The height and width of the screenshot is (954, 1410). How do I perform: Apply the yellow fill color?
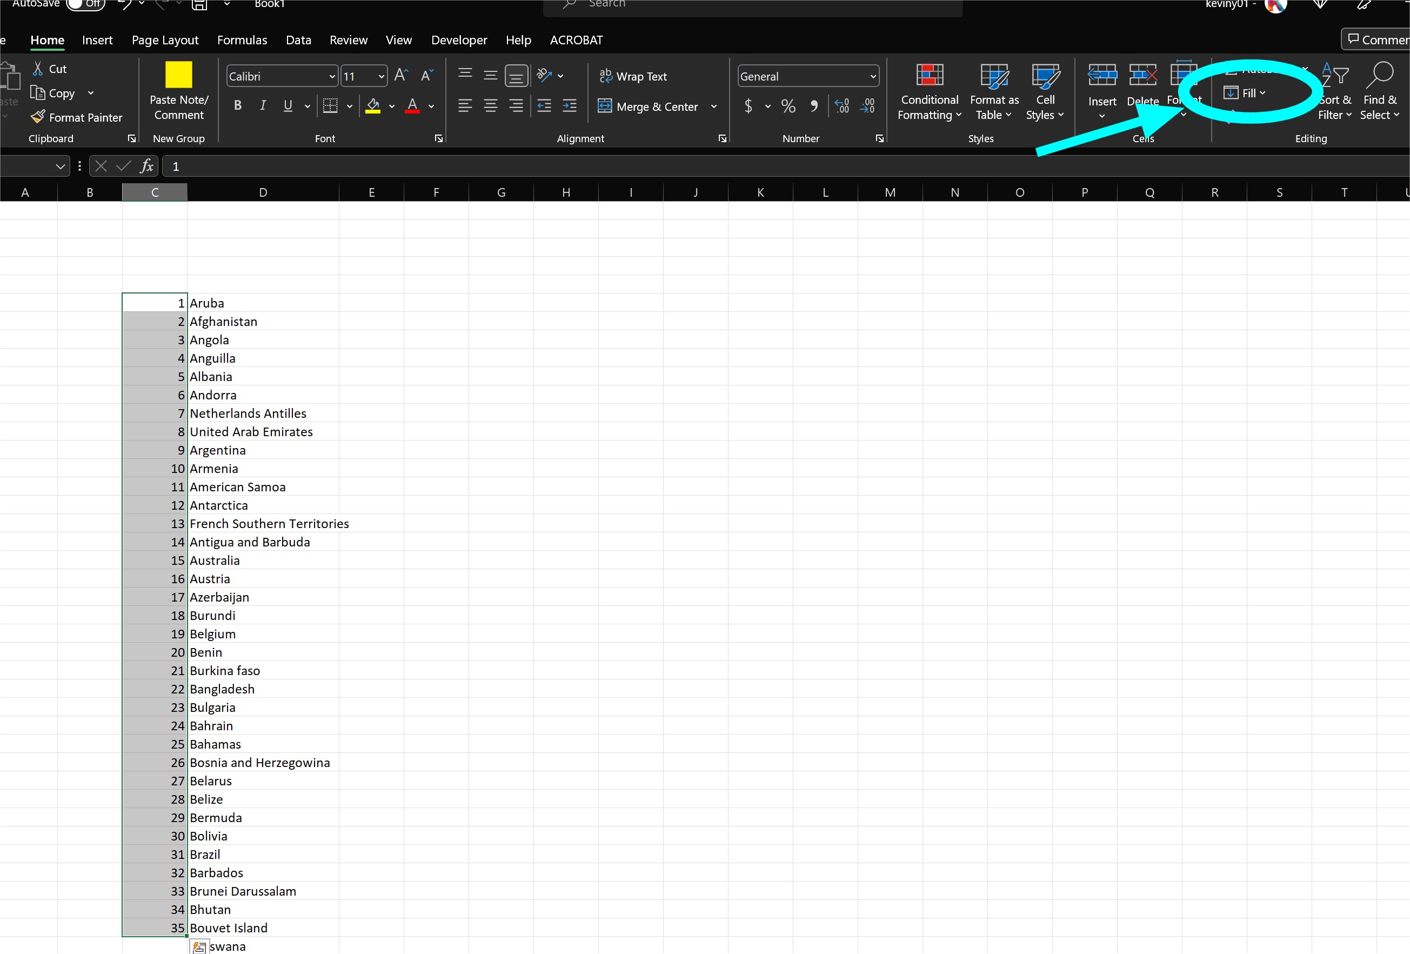click(x=372, y=106)
